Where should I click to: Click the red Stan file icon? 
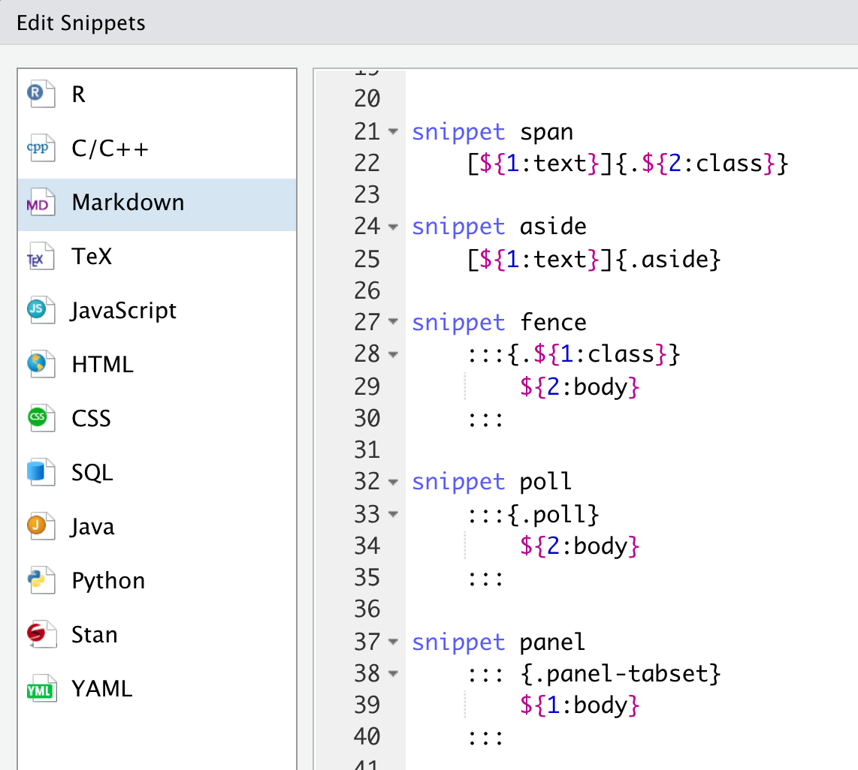click(41, 634)
